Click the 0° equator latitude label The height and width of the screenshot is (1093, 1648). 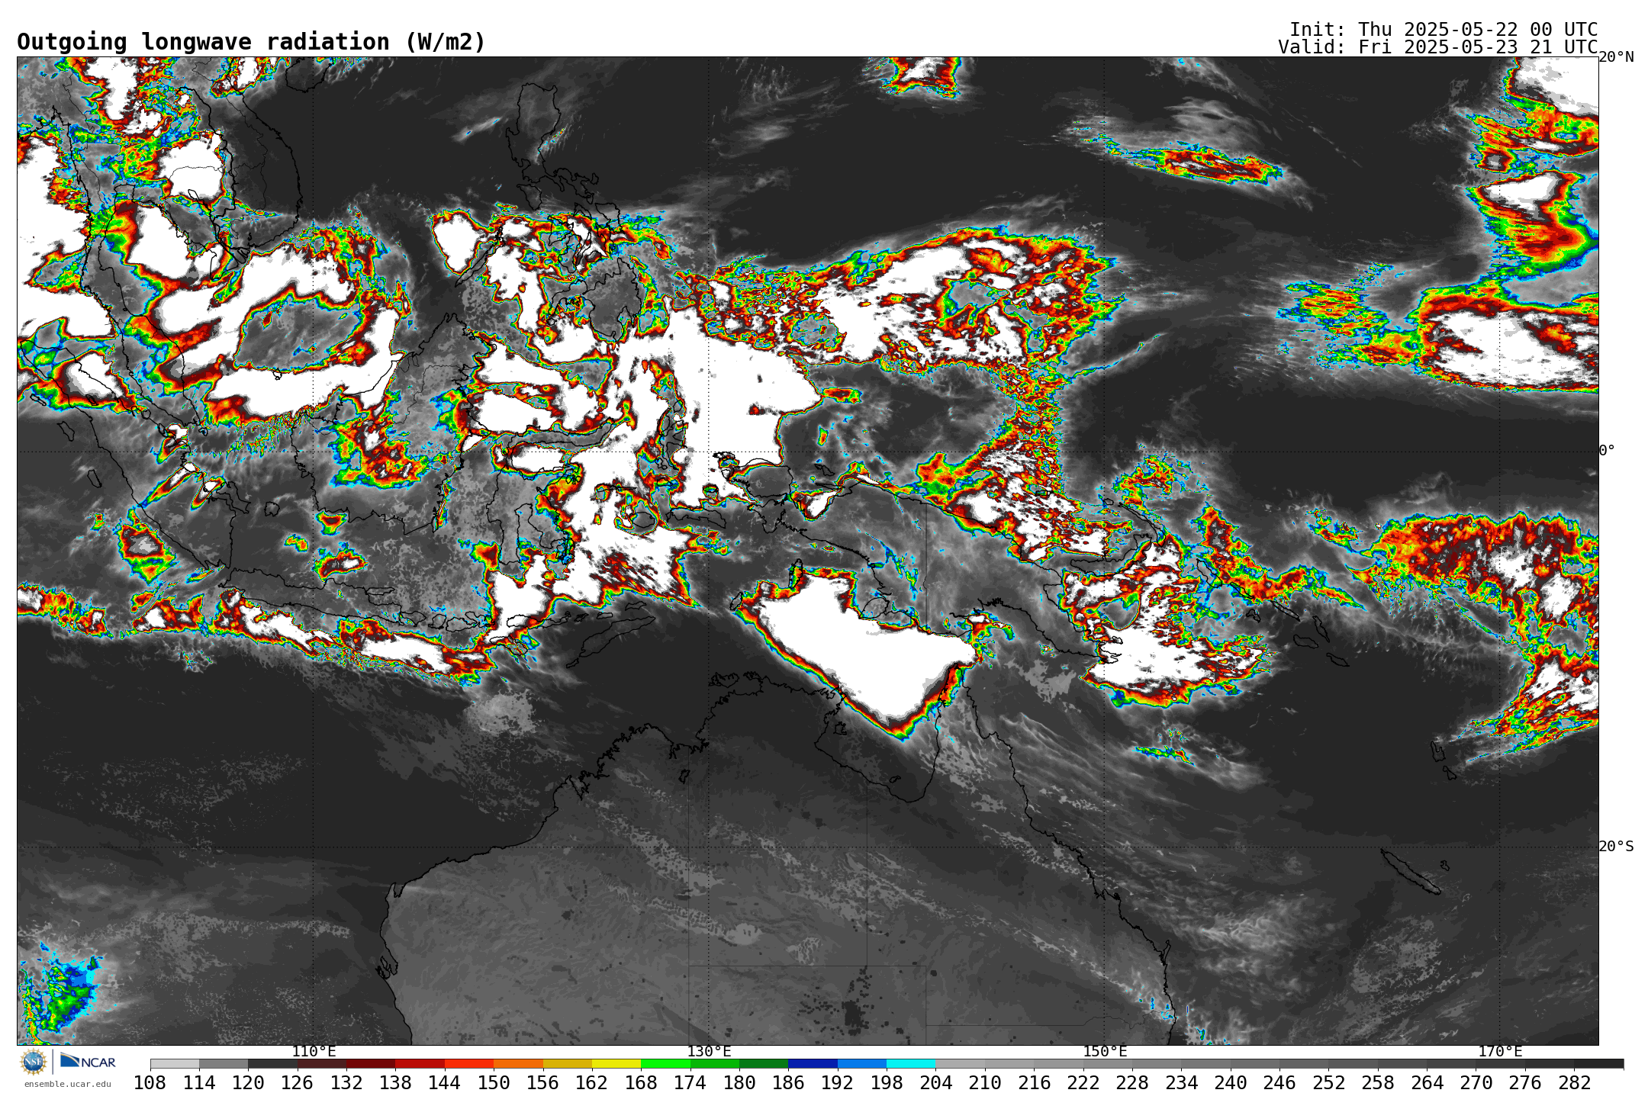[1607, 451]
